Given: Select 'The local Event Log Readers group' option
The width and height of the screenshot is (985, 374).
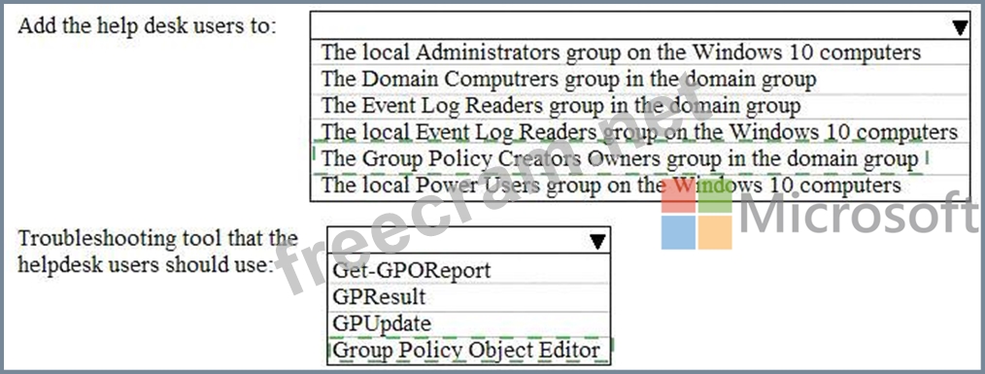Looking at the screenshot, I should (640, 132).
